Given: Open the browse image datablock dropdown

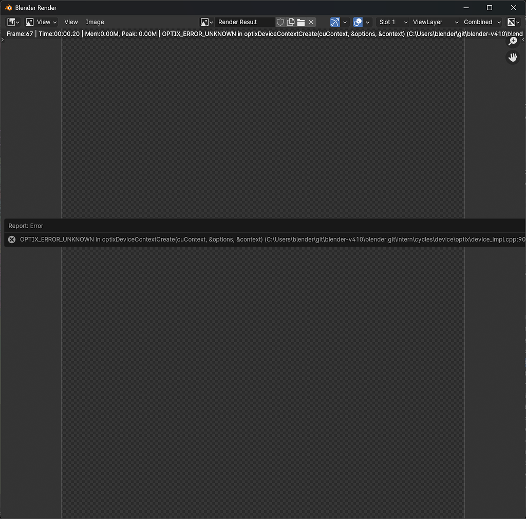Looking at the screenshot, I should click(206, 22).
